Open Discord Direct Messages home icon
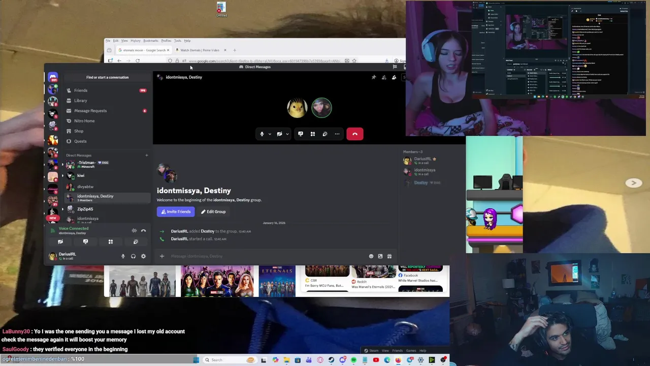The width and height of the screenshot is (650, 366). (53, 77)
